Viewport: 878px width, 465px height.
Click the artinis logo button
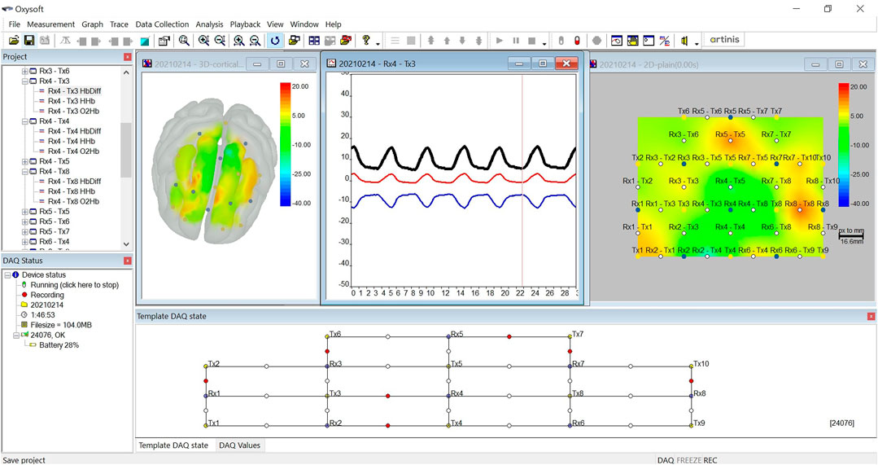(723, 40)
